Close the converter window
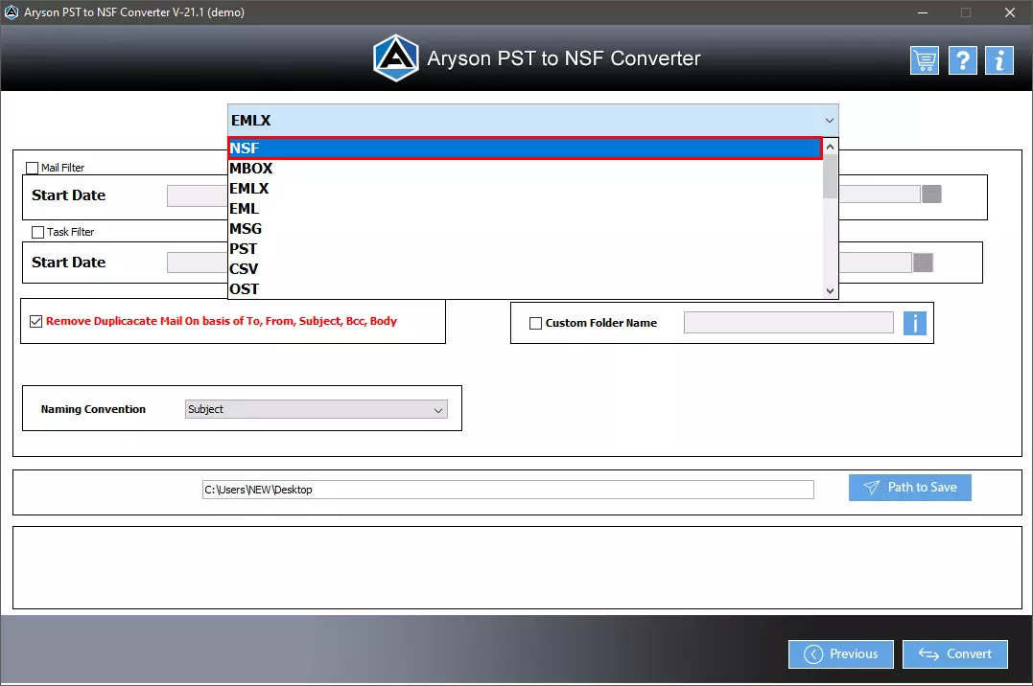Viewport: 1033px width, 686px height. pos(1009,12)
